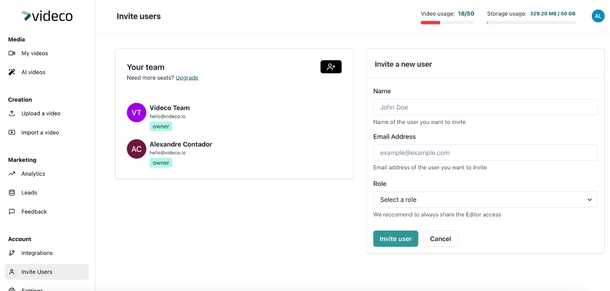The image size is (610, 291).
Task: Click the speech bubble icon beside Feedback
Action: click(x=12, y=211)
